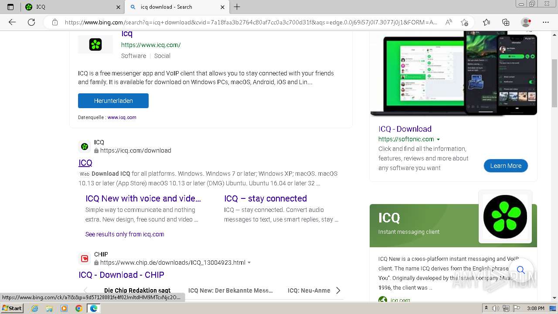Image resolution: width=558 pixels, height=314 pixels.
Task: Show next carousel items with right chevron
Action: coord(338,290)
